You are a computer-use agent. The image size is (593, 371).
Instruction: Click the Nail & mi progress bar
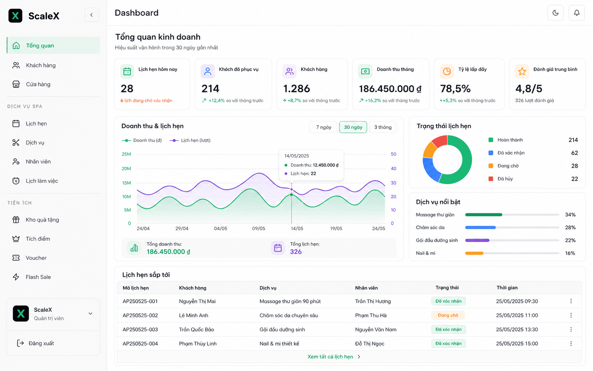(512, 253)
